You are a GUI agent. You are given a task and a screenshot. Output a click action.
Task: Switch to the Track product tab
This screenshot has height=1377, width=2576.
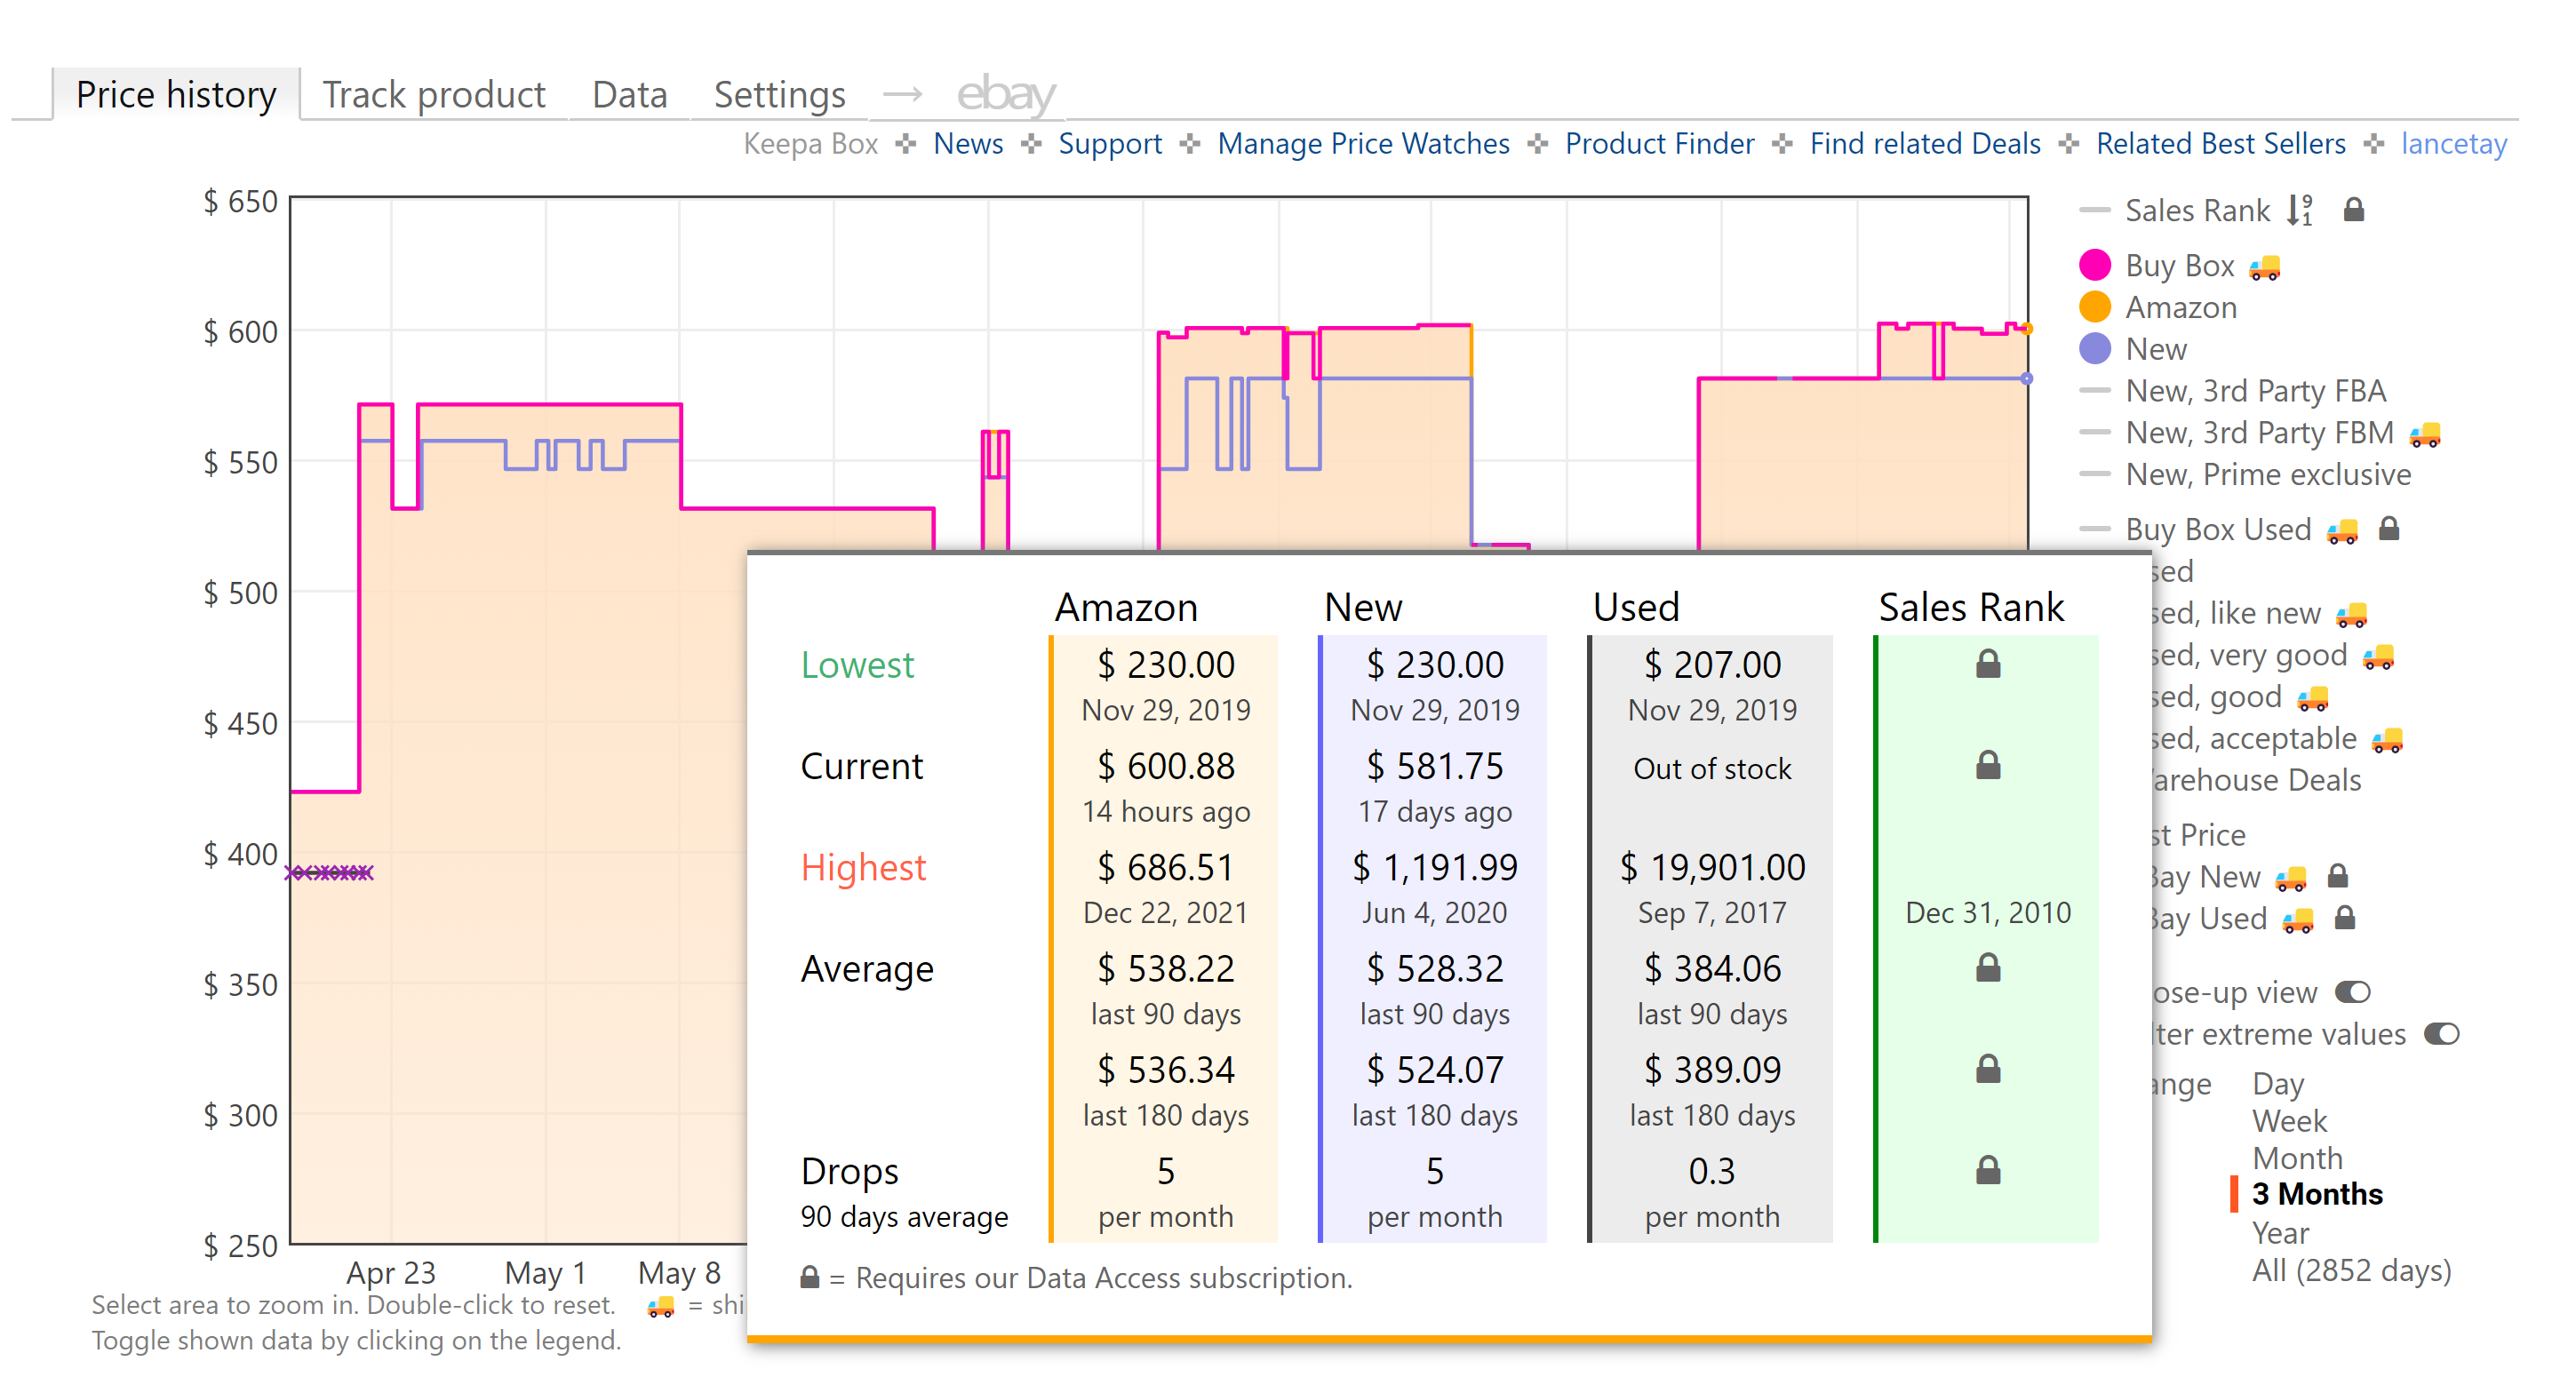434,94
